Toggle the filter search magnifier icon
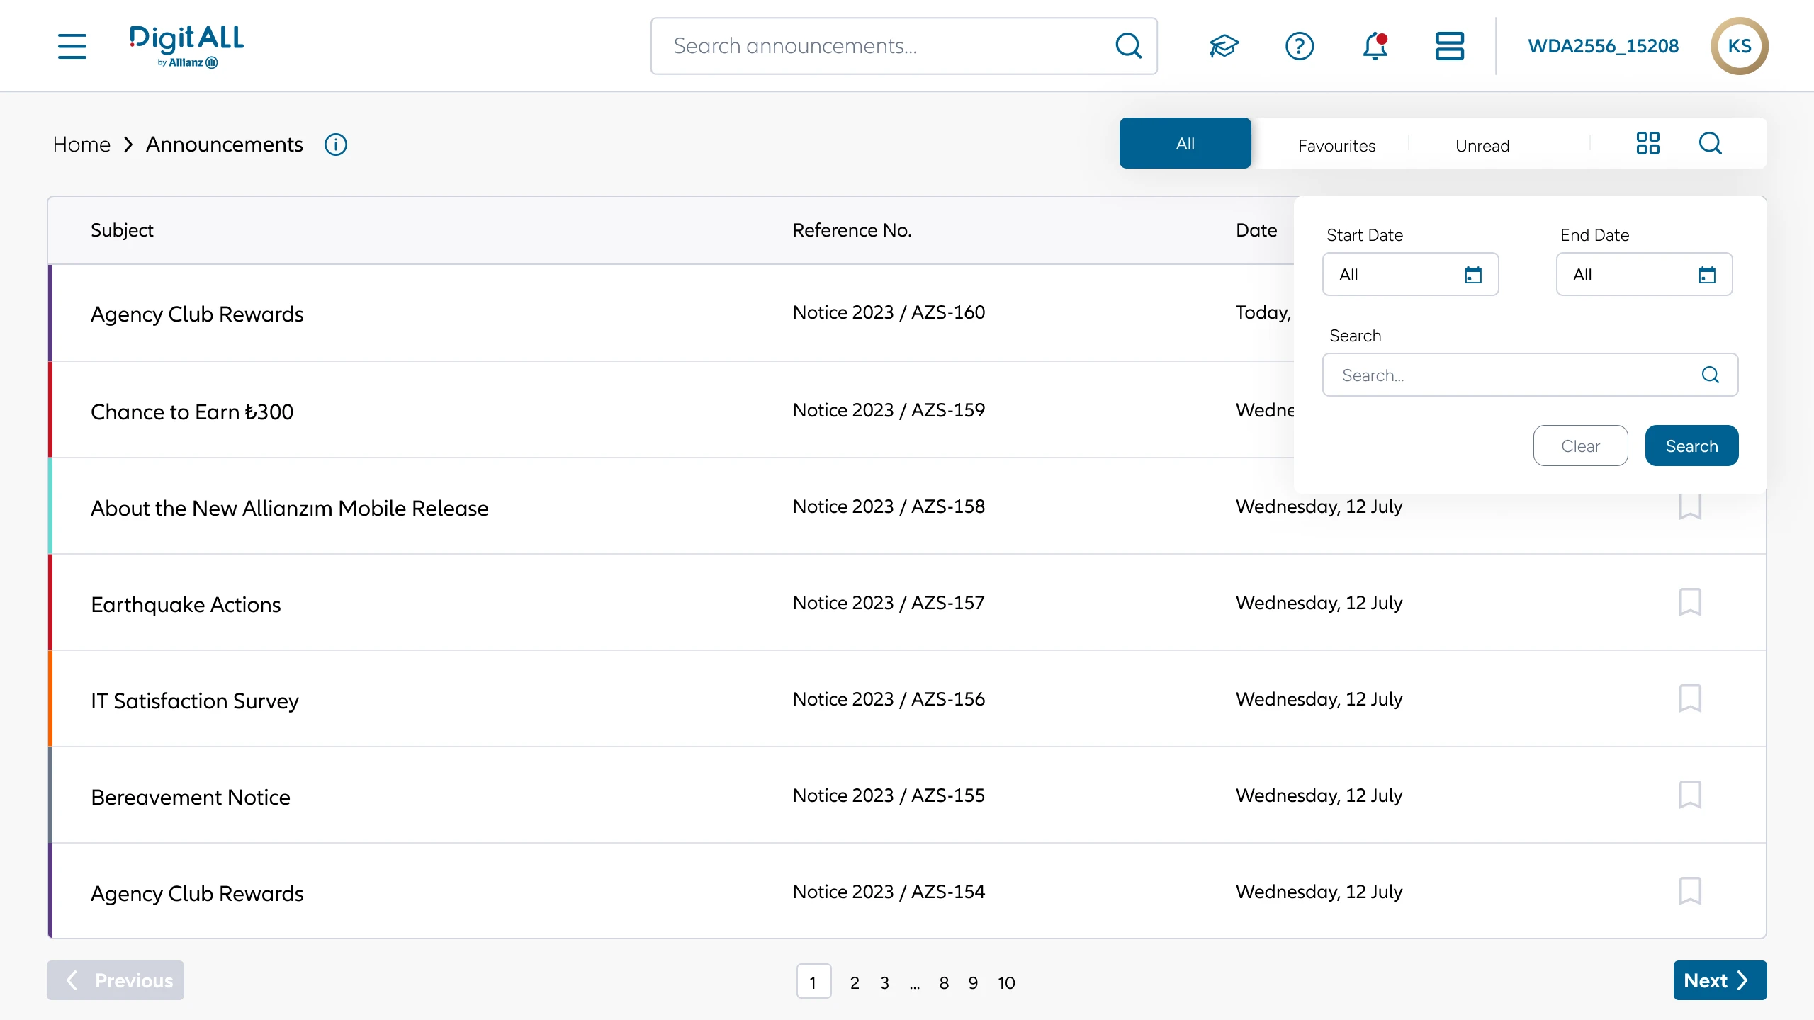1814x1020 pixels. tap(1711, 143)
